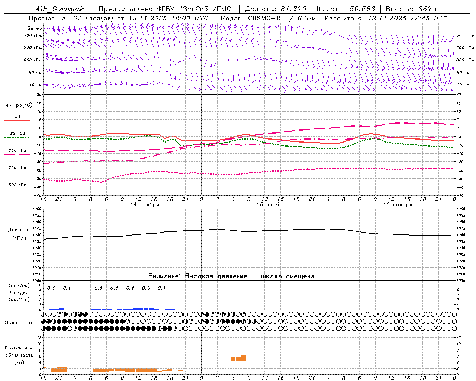
Task: Click the 0.5 precipitation amount value
Action: coord(146,288)
